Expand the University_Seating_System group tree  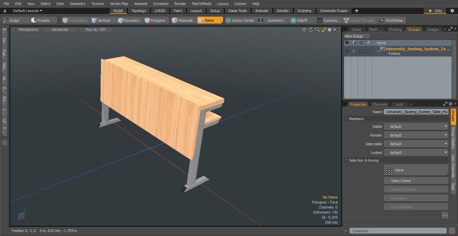[378, 51]
